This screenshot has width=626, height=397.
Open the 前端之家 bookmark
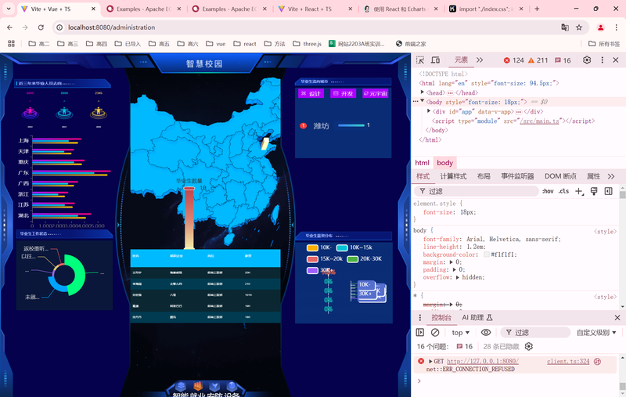point(411,44)
